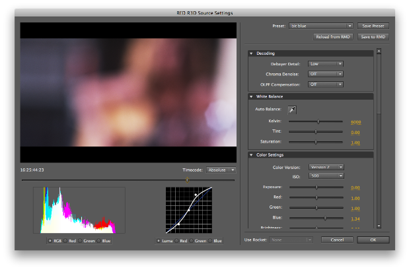The height and width of the screenshot is (270, 409).
Task: Click the settings panel scroll up arrow
Action: (379, 51)
